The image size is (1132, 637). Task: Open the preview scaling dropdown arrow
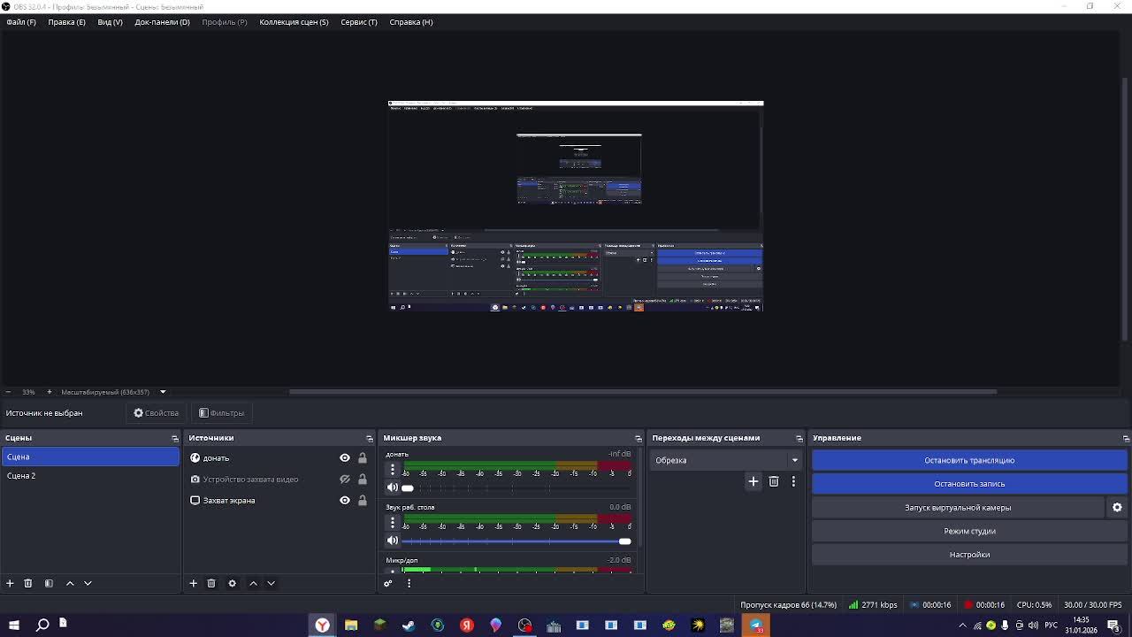(163, 392)
